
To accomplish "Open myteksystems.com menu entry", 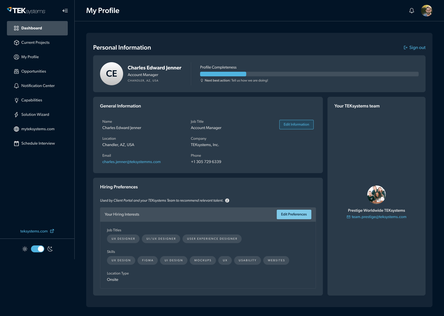I will coord(37,129).
